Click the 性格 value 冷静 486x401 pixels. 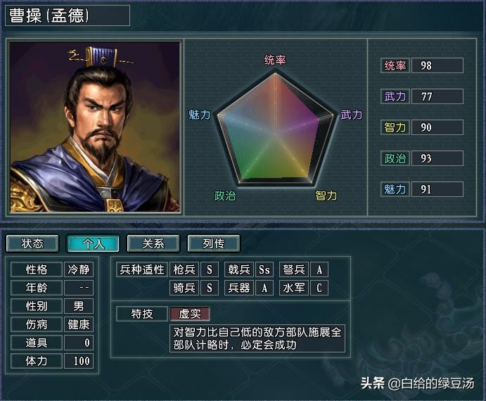tap(79, 269)
